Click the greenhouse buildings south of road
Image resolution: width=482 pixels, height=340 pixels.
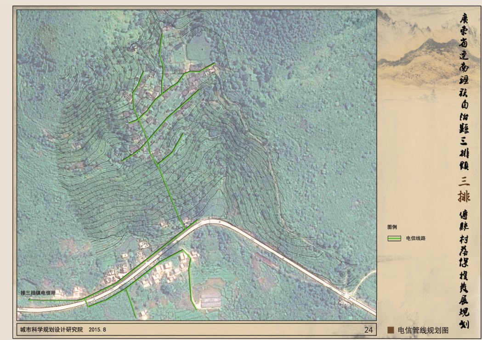[211, 300]
